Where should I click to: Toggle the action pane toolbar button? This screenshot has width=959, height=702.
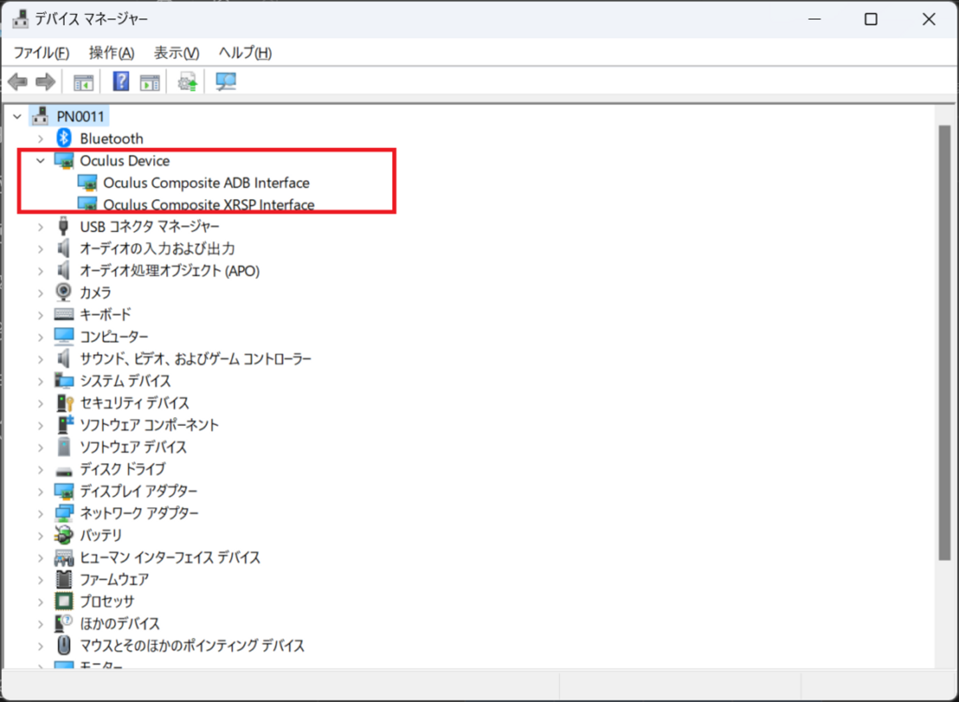pyautogui.click(x=150, y=83)
